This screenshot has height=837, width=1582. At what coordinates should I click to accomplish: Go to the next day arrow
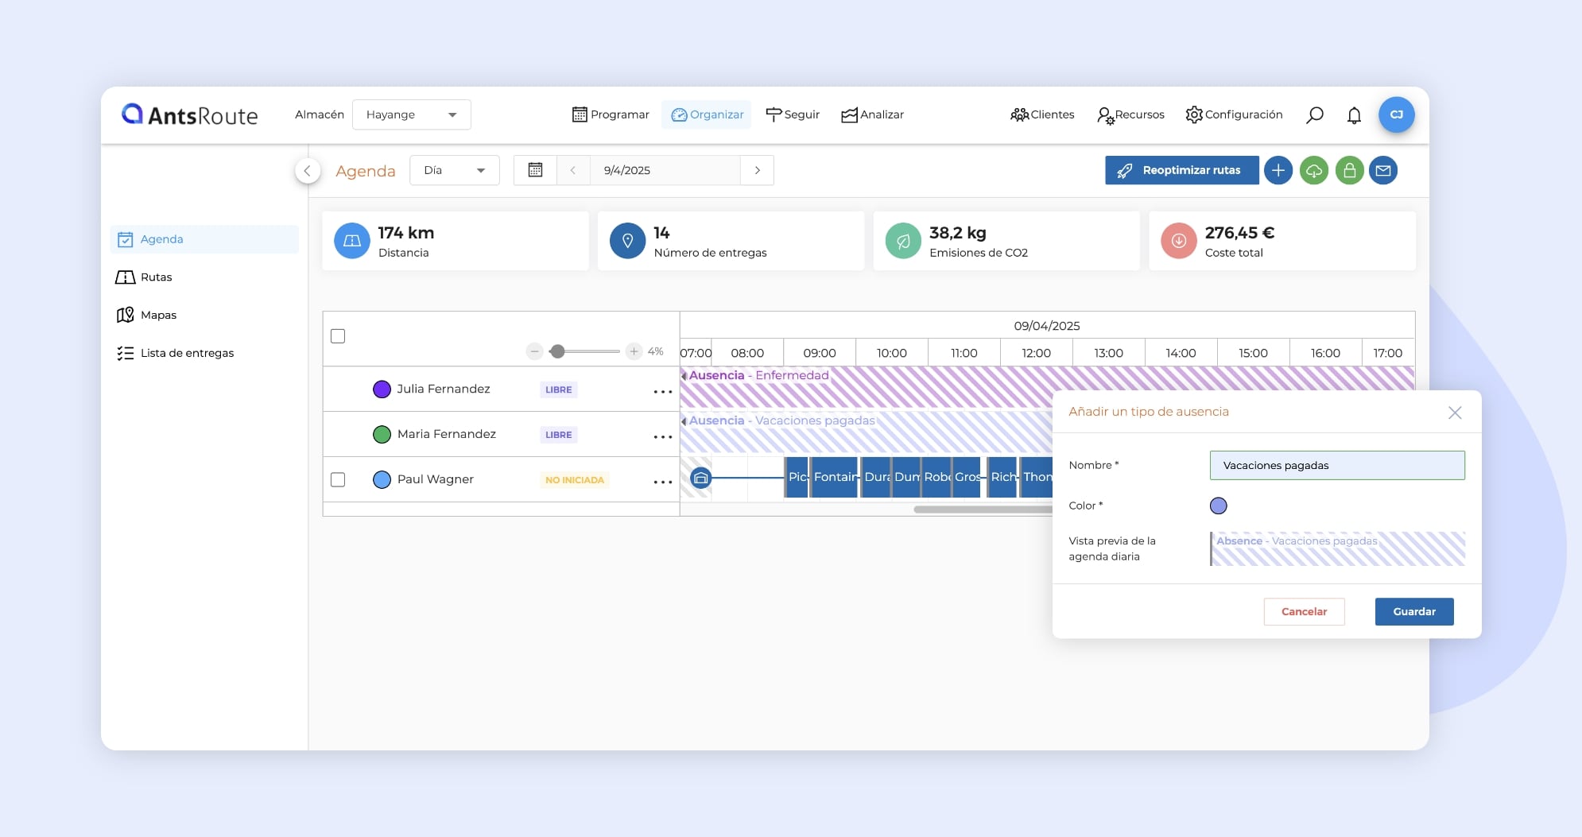[757, 170]
